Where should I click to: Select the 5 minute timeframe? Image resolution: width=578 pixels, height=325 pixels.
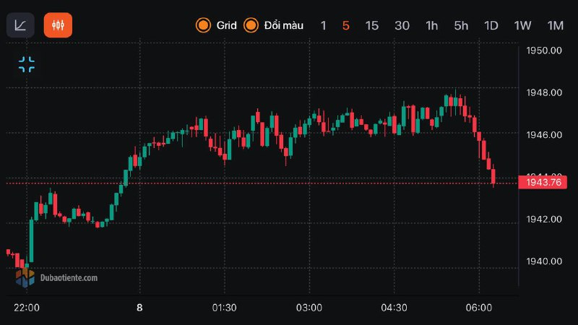(x=346, y=25)
